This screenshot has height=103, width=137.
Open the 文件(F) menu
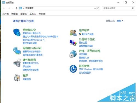pos(6,14)
